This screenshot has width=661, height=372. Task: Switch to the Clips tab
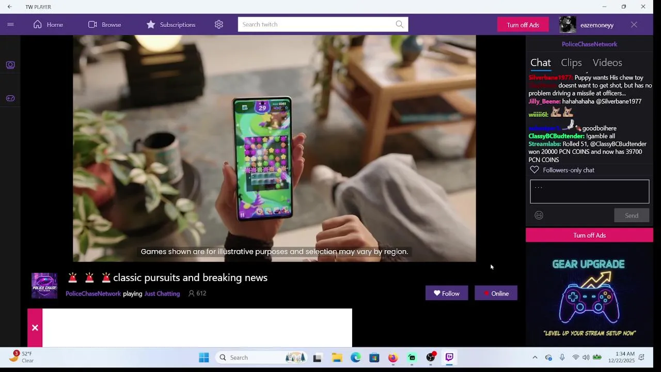571,63
